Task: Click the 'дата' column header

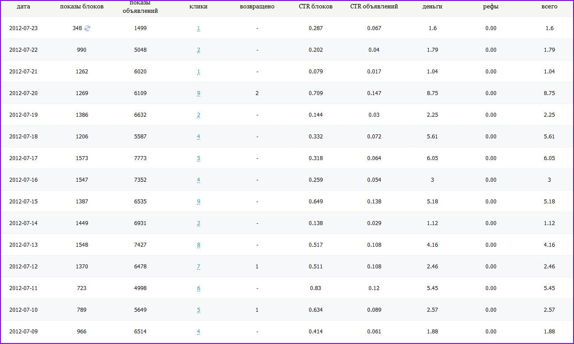Action: (x=23, y=7)
